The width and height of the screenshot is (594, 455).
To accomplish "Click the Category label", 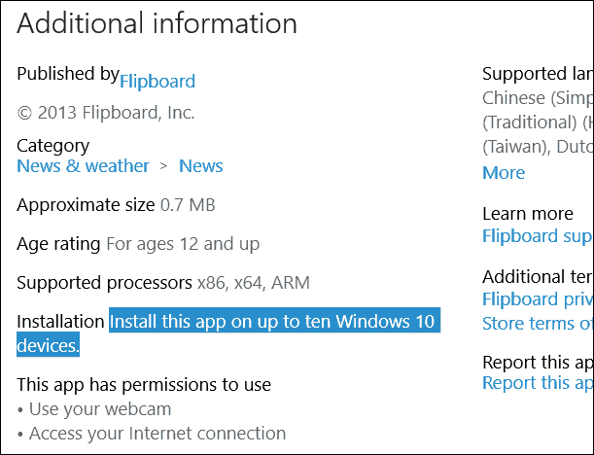I will [x=53, y=146].
